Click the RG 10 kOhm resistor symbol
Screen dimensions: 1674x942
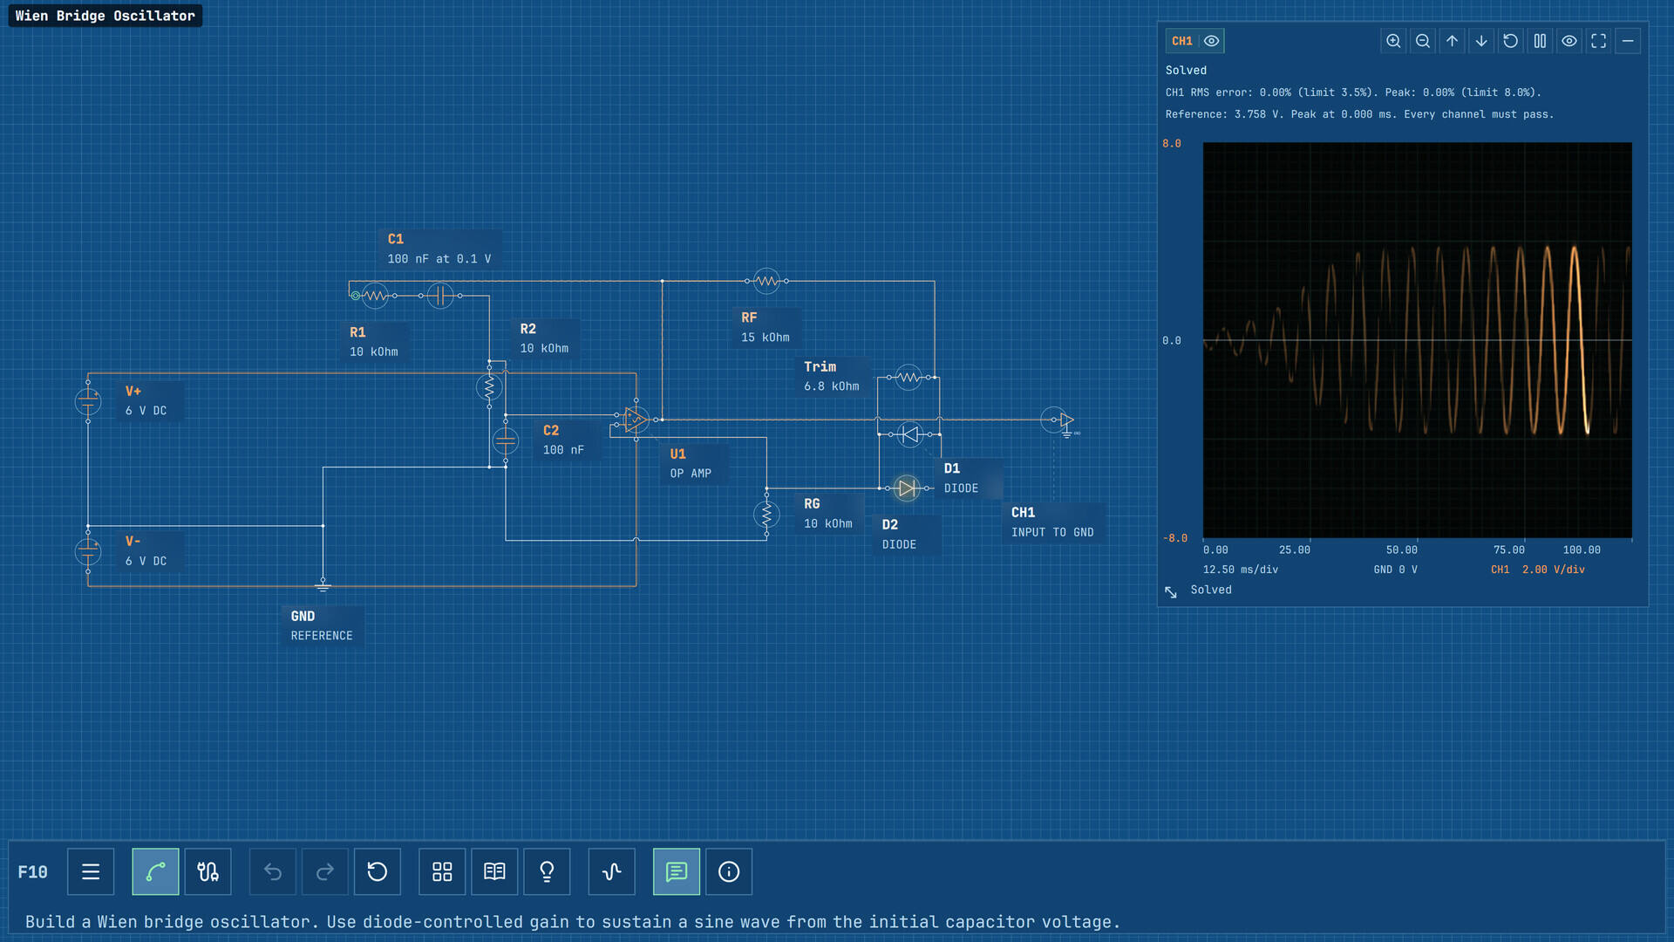pos(766,514)
